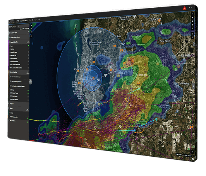Click the Collapse All link
This screenshot has height=176, width=206.
point(27,29)
